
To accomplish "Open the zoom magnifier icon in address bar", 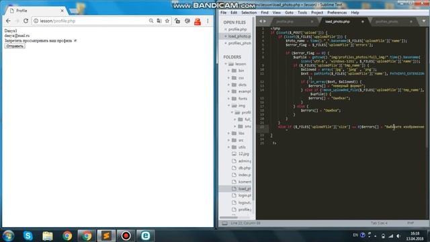I will coord(151,21).
